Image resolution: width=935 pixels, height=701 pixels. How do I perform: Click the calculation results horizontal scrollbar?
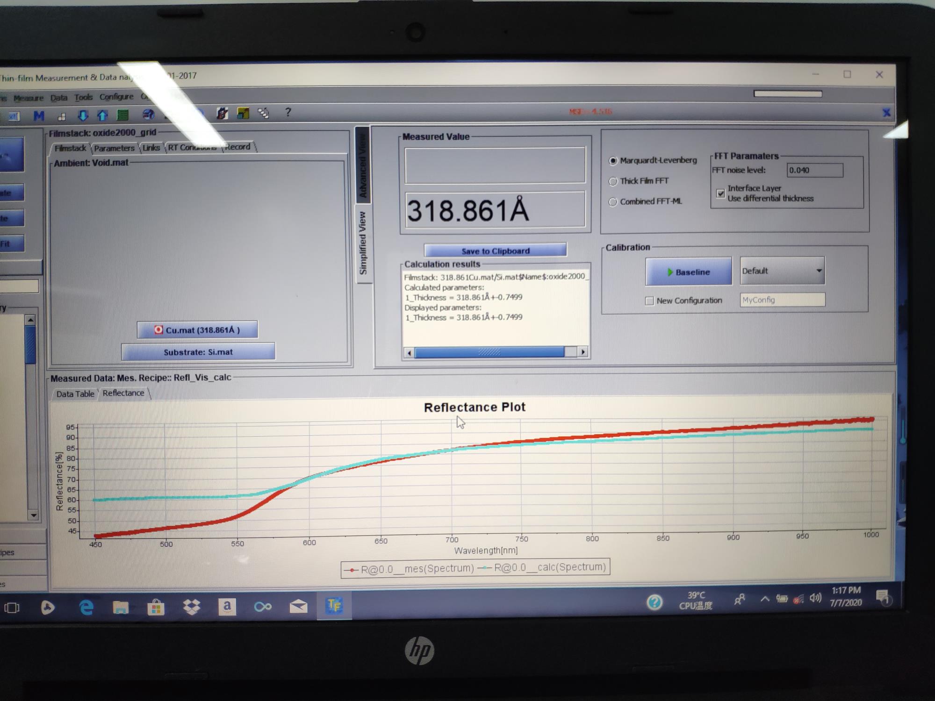(489, 352)
